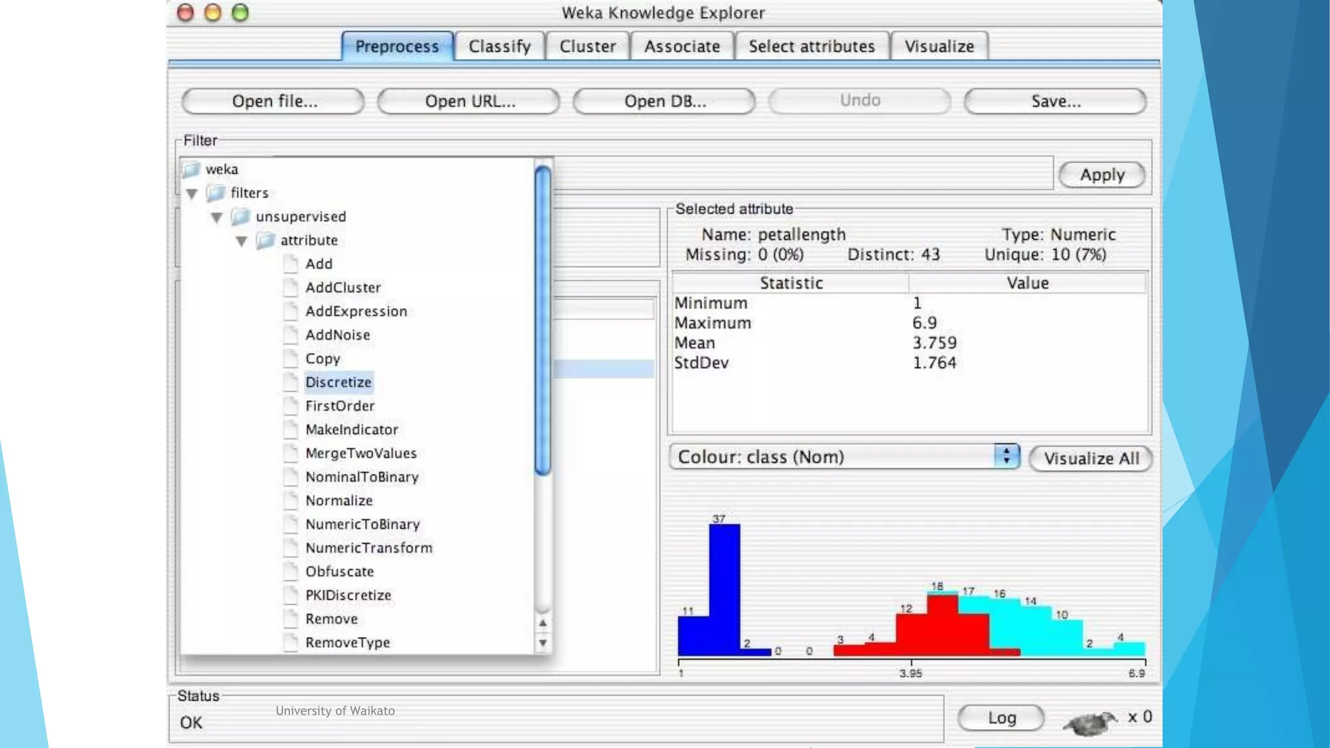Click the file icon beside Normalize
Image resolution: width=1330 pixels, height=748 pixels.
[x=291, y=501]
